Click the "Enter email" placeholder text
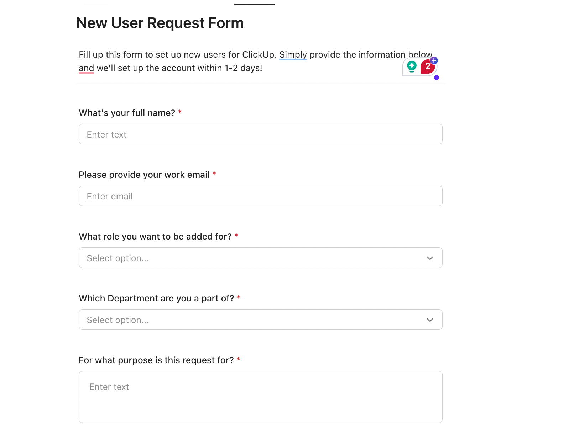 109,196
